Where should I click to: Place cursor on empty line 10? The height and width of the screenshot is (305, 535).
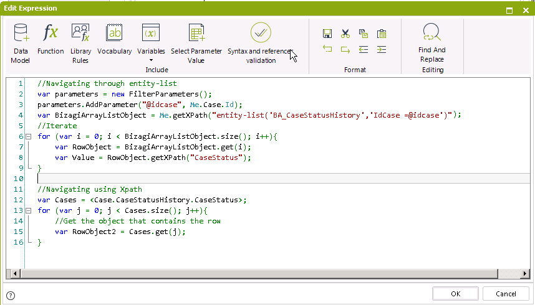pyautogui.click(x=283, y=178)
